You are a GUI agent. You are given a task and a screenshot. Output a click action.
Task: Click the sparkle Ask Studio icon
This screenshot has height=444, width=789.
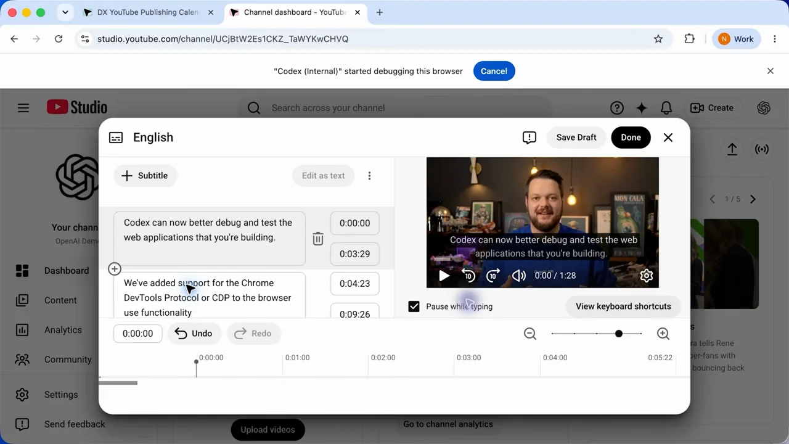pyautogui.click(x=642, y=108)
